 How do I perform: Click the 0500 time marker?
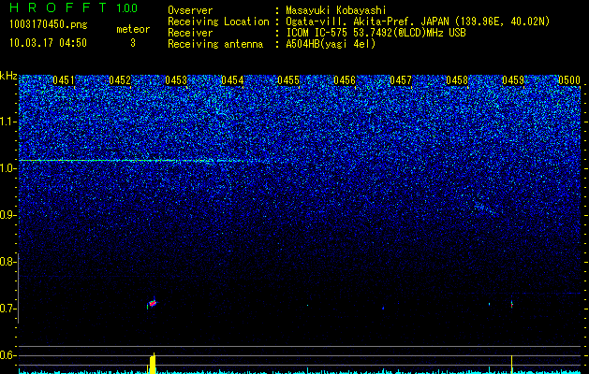[569, 80]
